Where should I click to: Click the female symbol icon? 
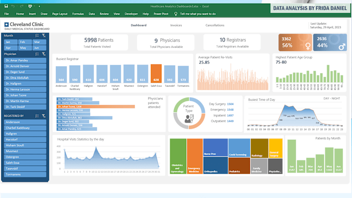pos(308,46)
